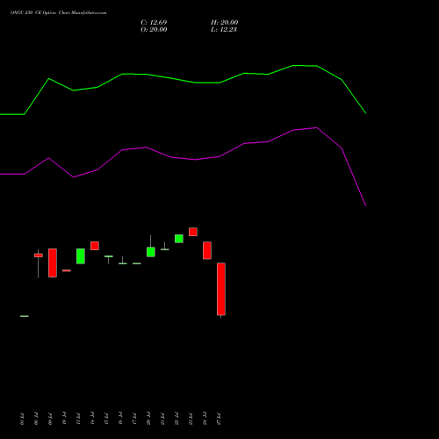Image resolution: width=439 pixels, height=439 pixels.
Task: Click the green candle above 20 Jul
Action: click(151, 252)
